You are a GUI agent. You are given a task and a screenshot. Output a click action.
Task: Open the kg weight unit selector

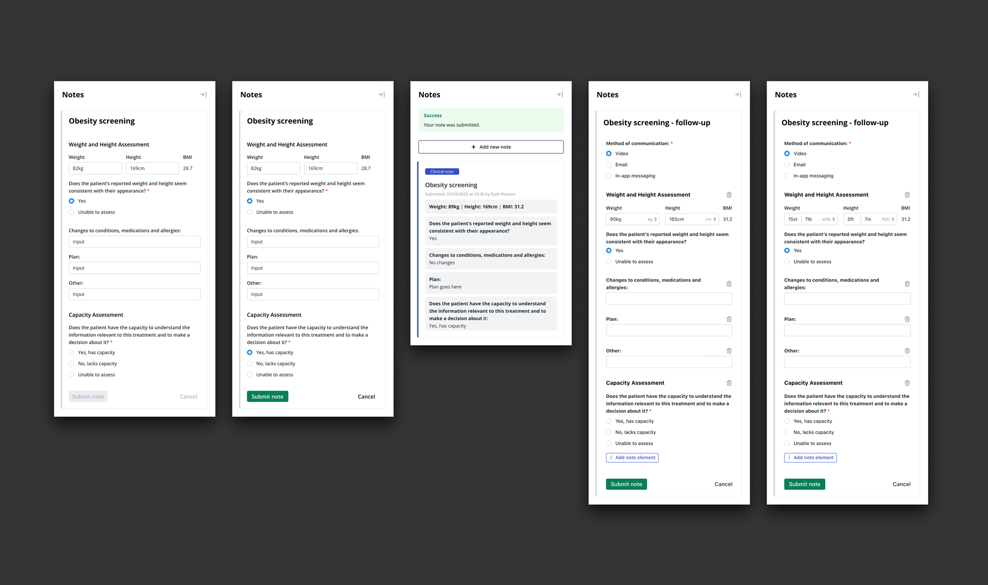coord(652,219)
